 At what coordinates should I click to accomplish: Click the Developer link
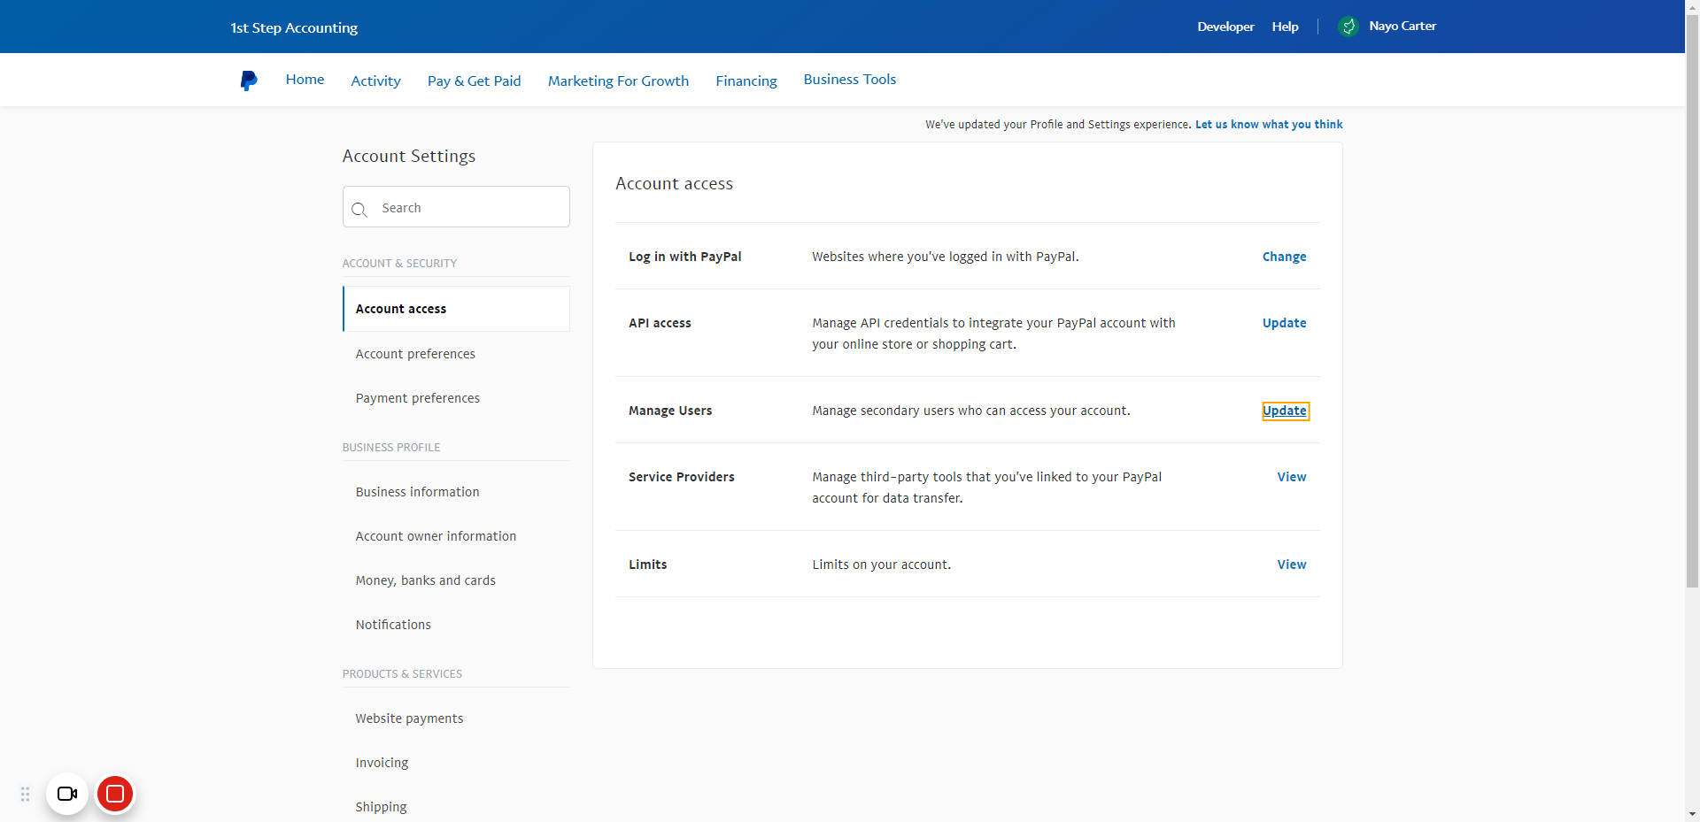[x=1225, y=27]
